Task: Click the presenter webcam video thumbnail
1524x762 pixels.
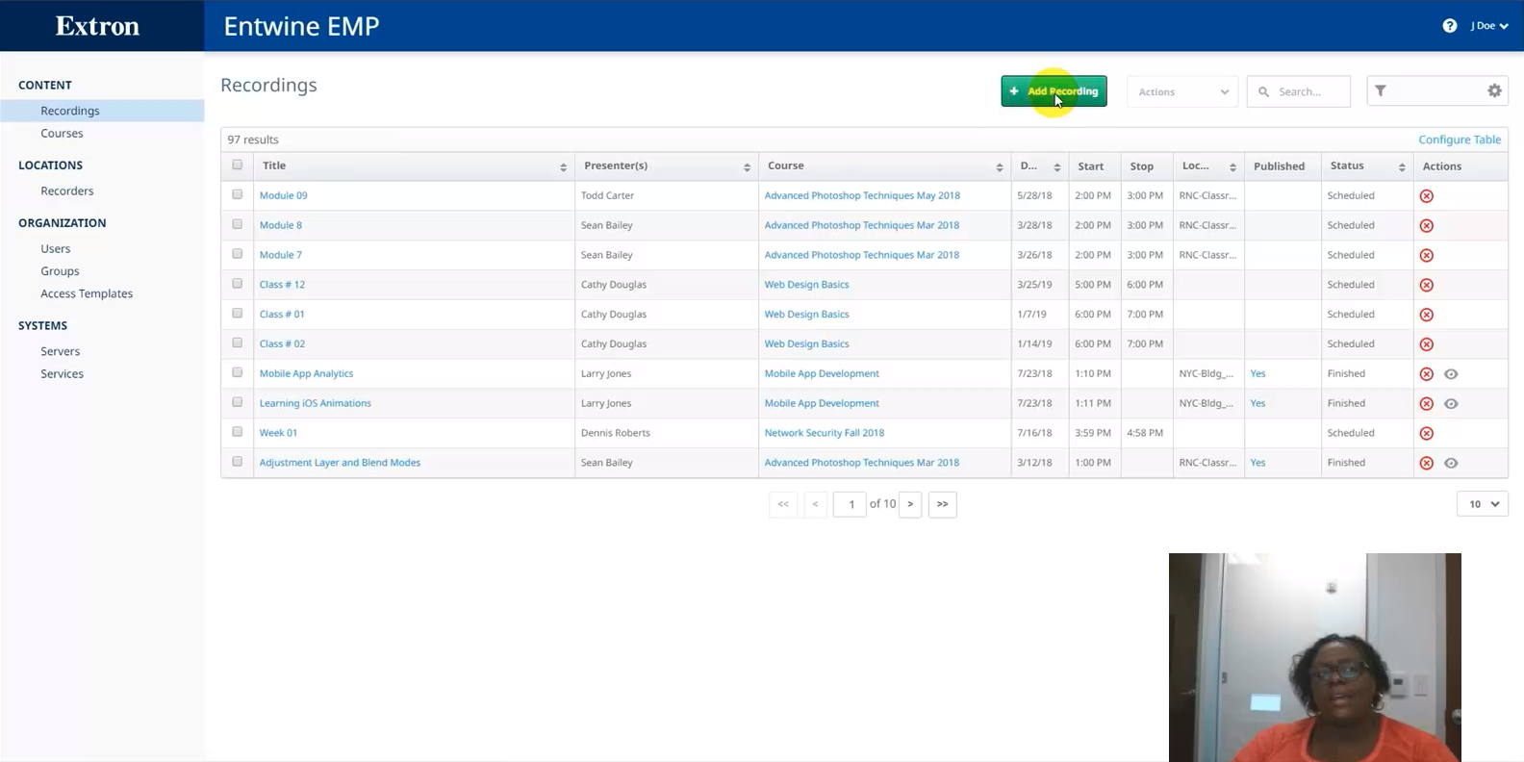Action: click(1314, 657)
